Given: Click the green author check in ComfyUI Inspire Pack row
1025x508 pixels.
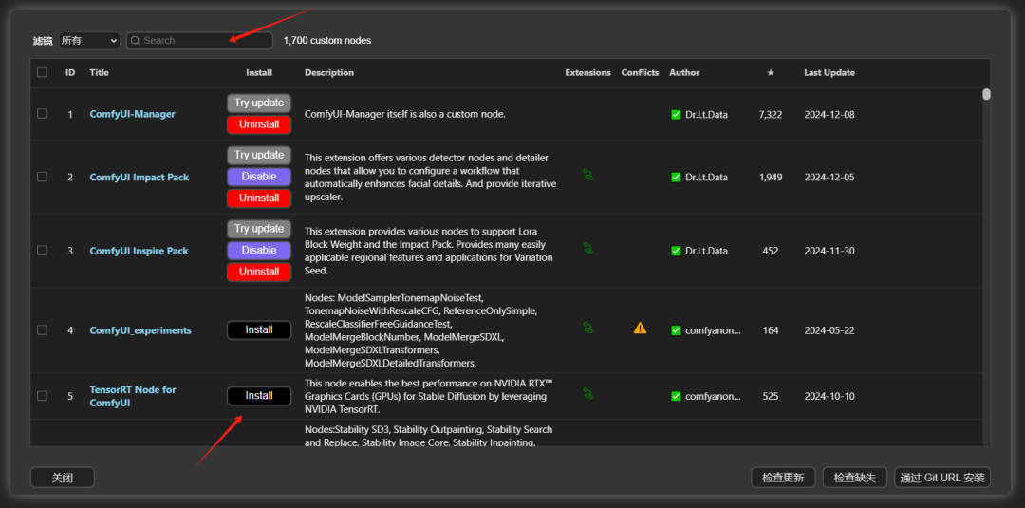Looking at the screenshot, I should coord(676,251).
